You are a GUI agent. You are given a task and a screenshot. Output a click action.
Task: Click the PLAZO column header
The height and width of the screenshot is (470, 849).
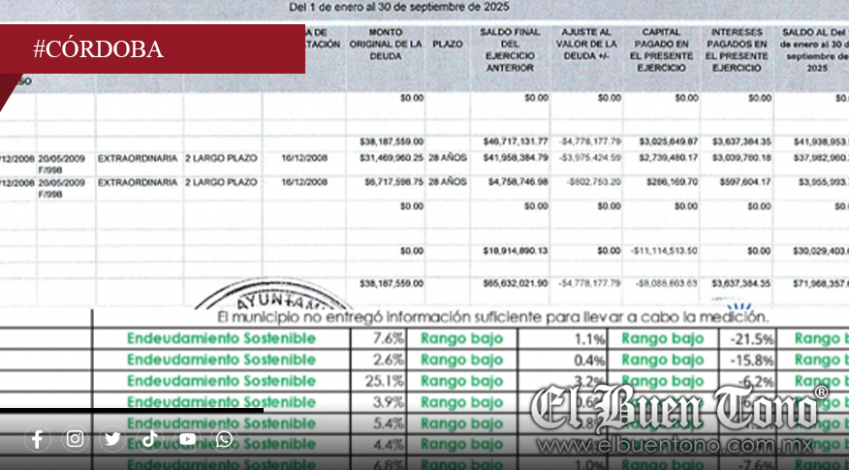448,44
